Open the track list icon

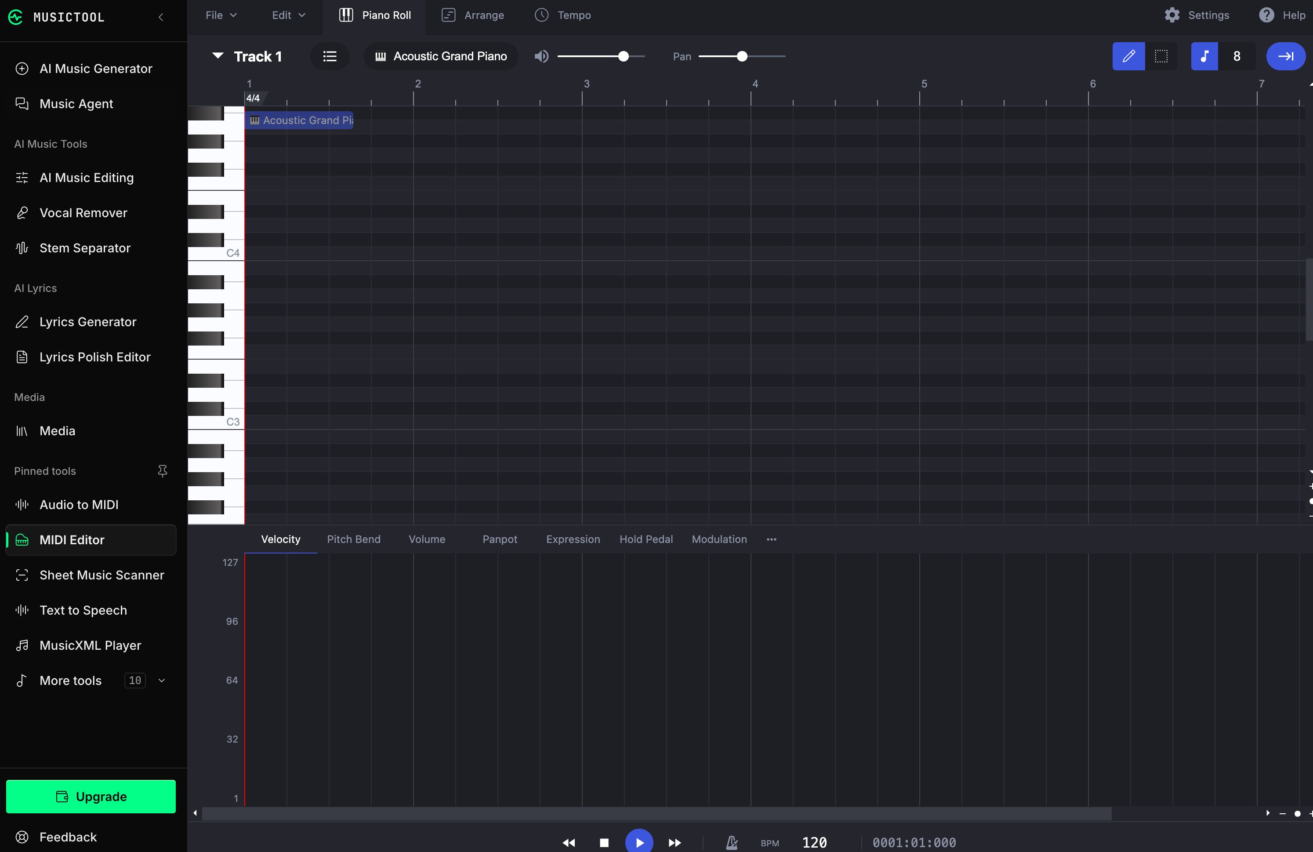[x=330, y=56]
